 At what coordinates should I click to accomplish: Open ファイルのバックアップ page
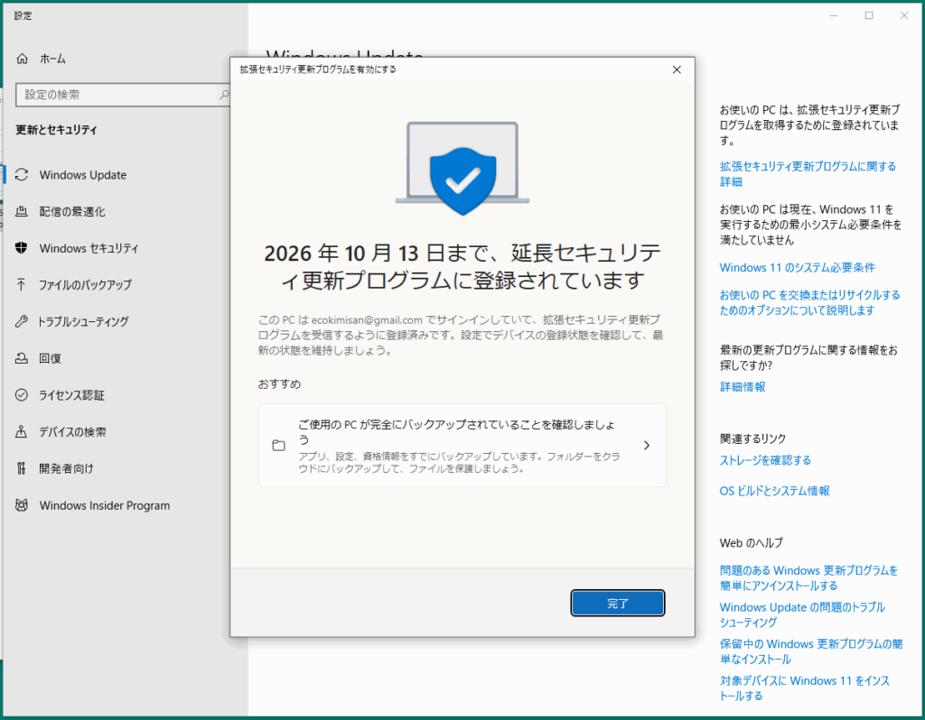(85, 285)
